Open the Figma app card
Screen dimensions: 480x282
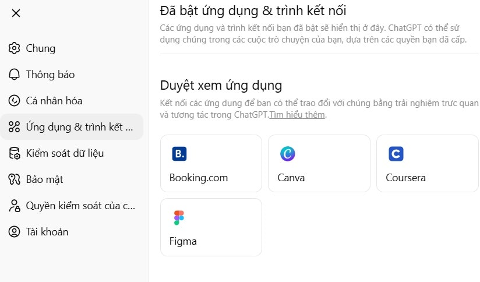[211, 227]
